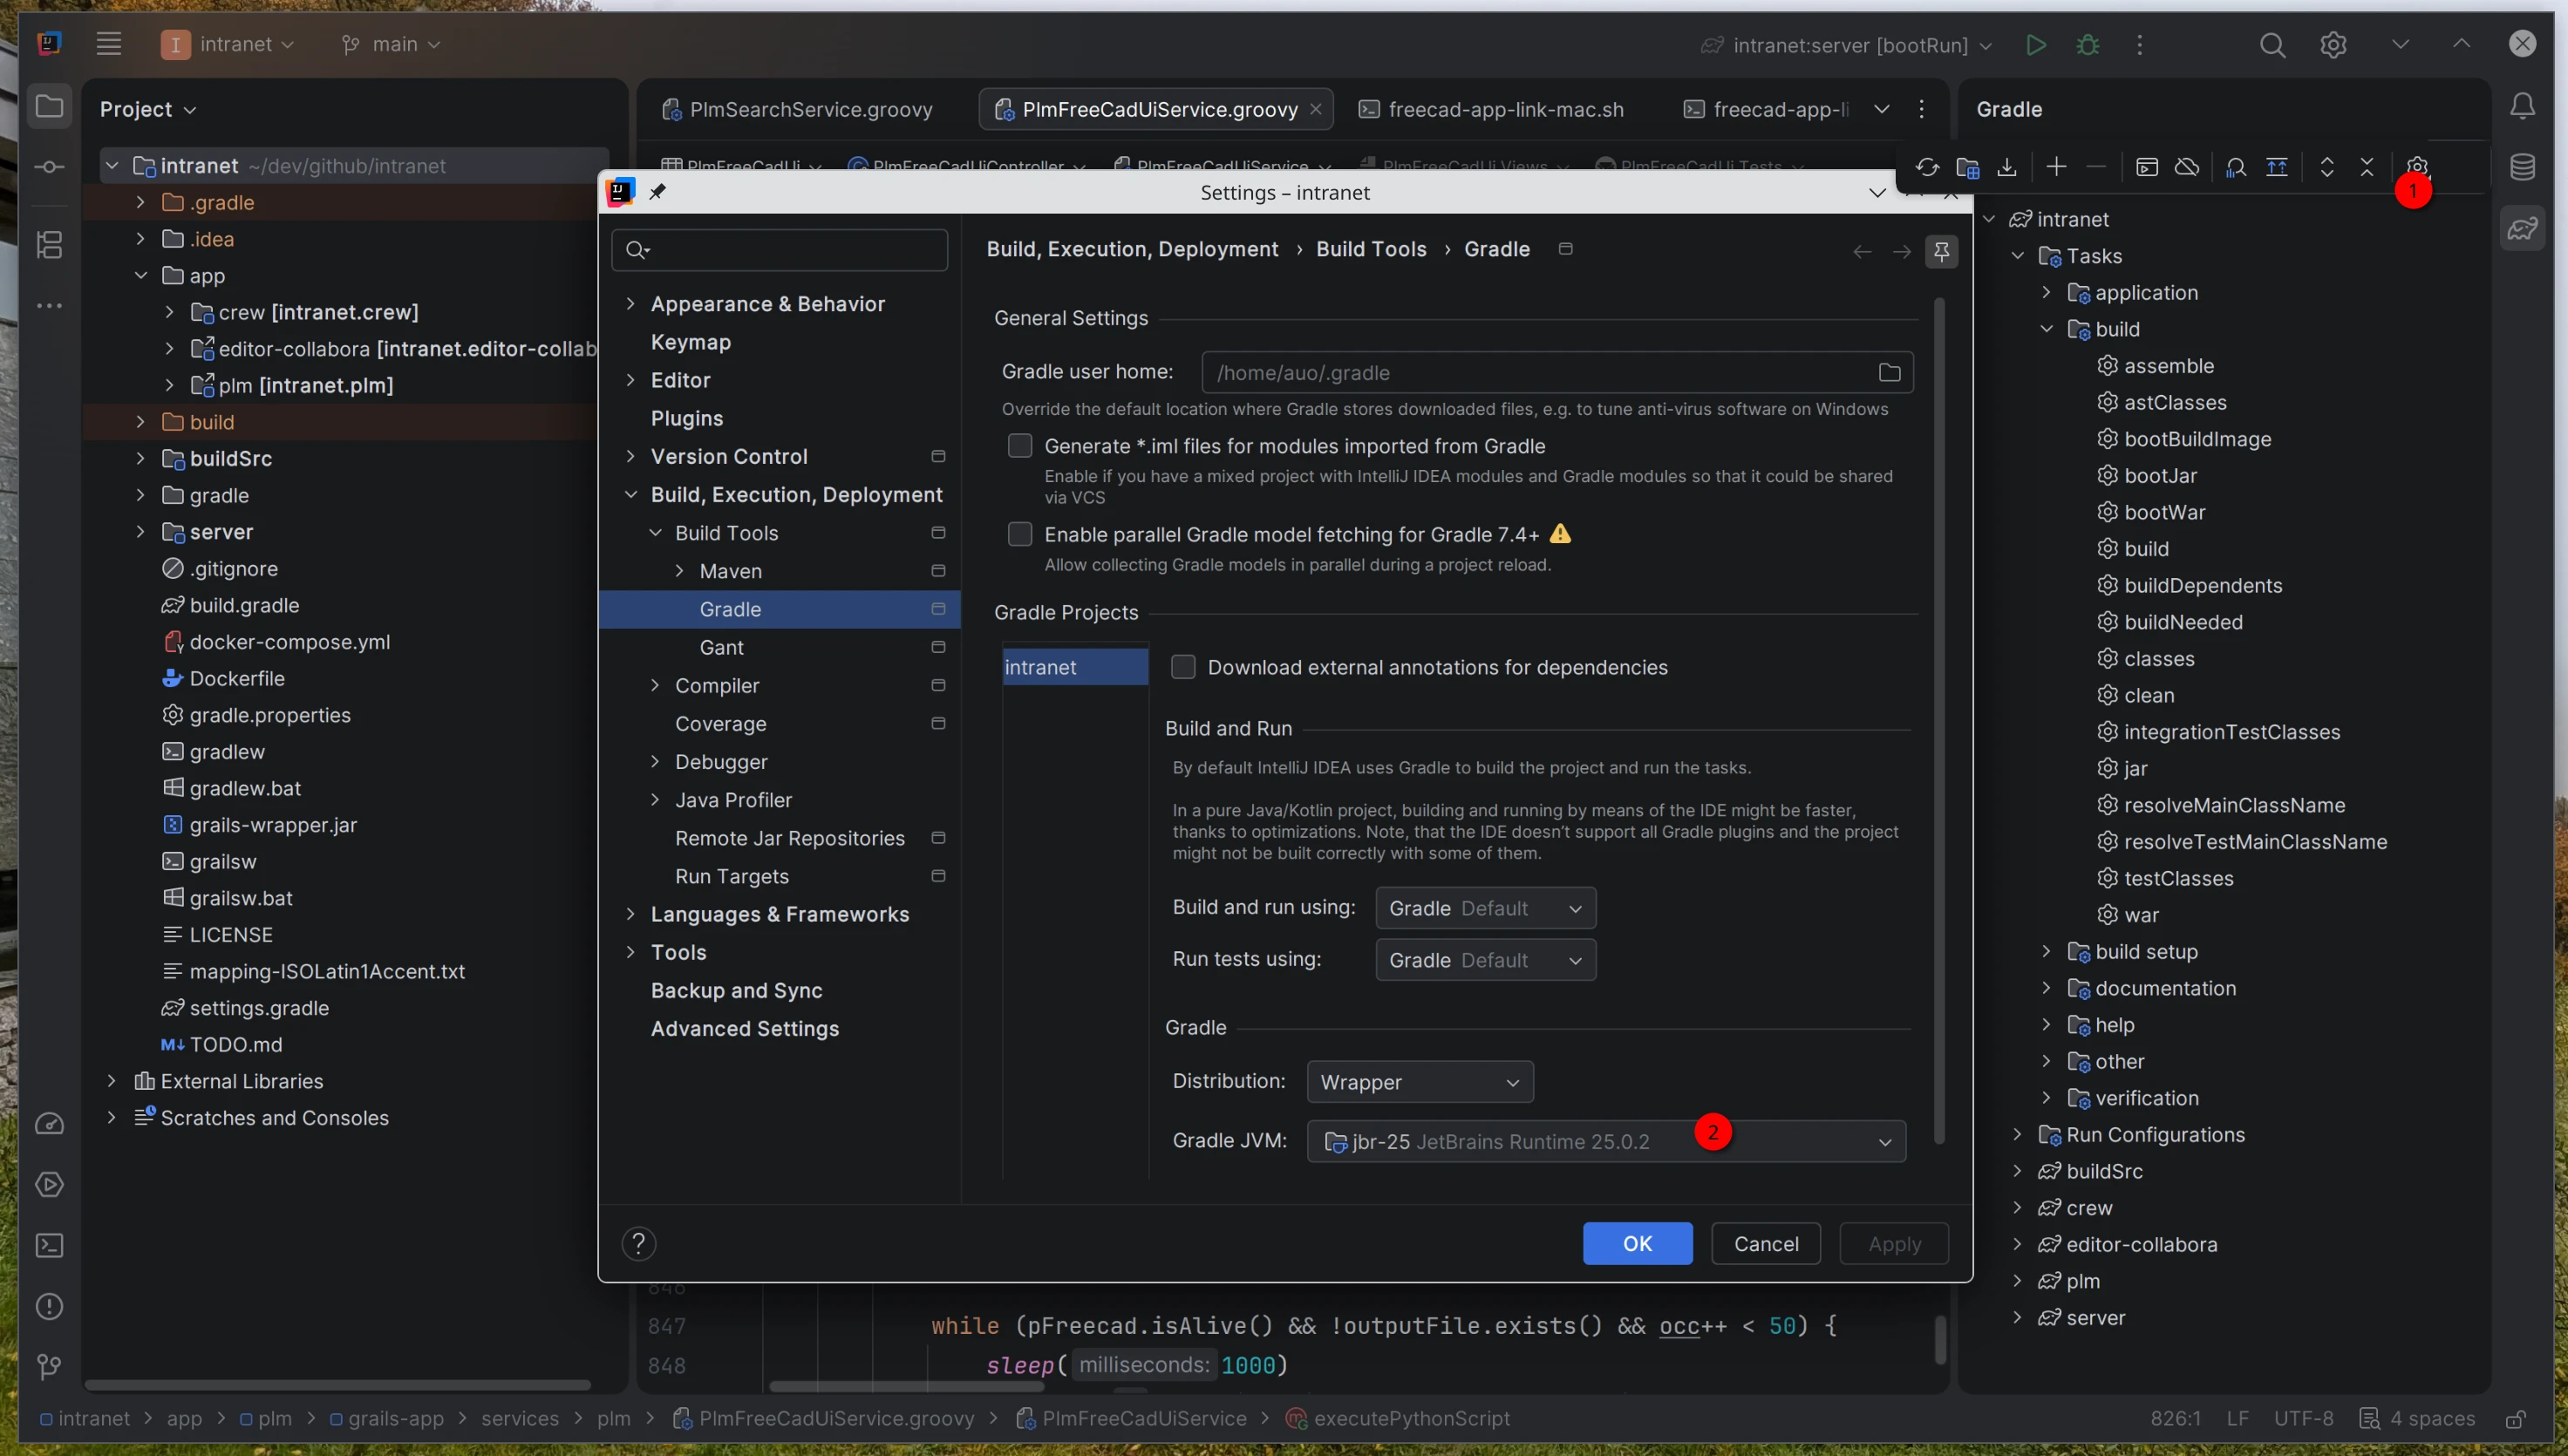
Task: Select bootJar Gradle task
Action: click(2160, 475)
